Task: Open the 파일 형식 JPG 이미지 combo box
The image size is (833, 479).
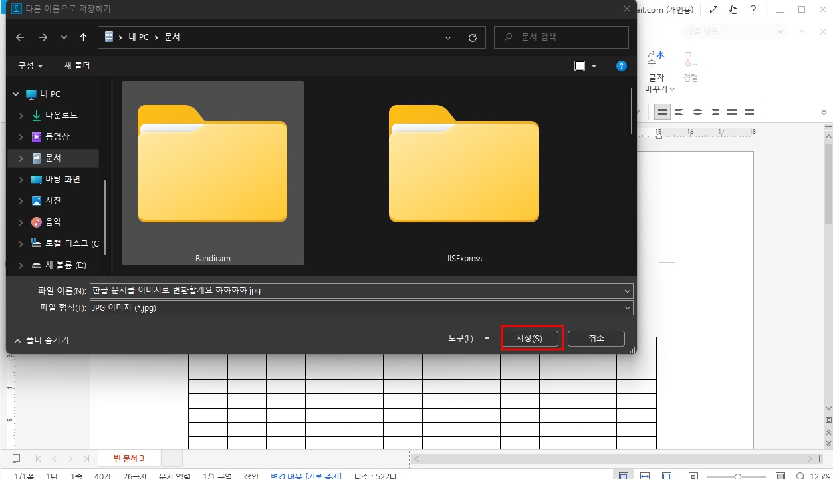Action: click(x=361, y=308)
